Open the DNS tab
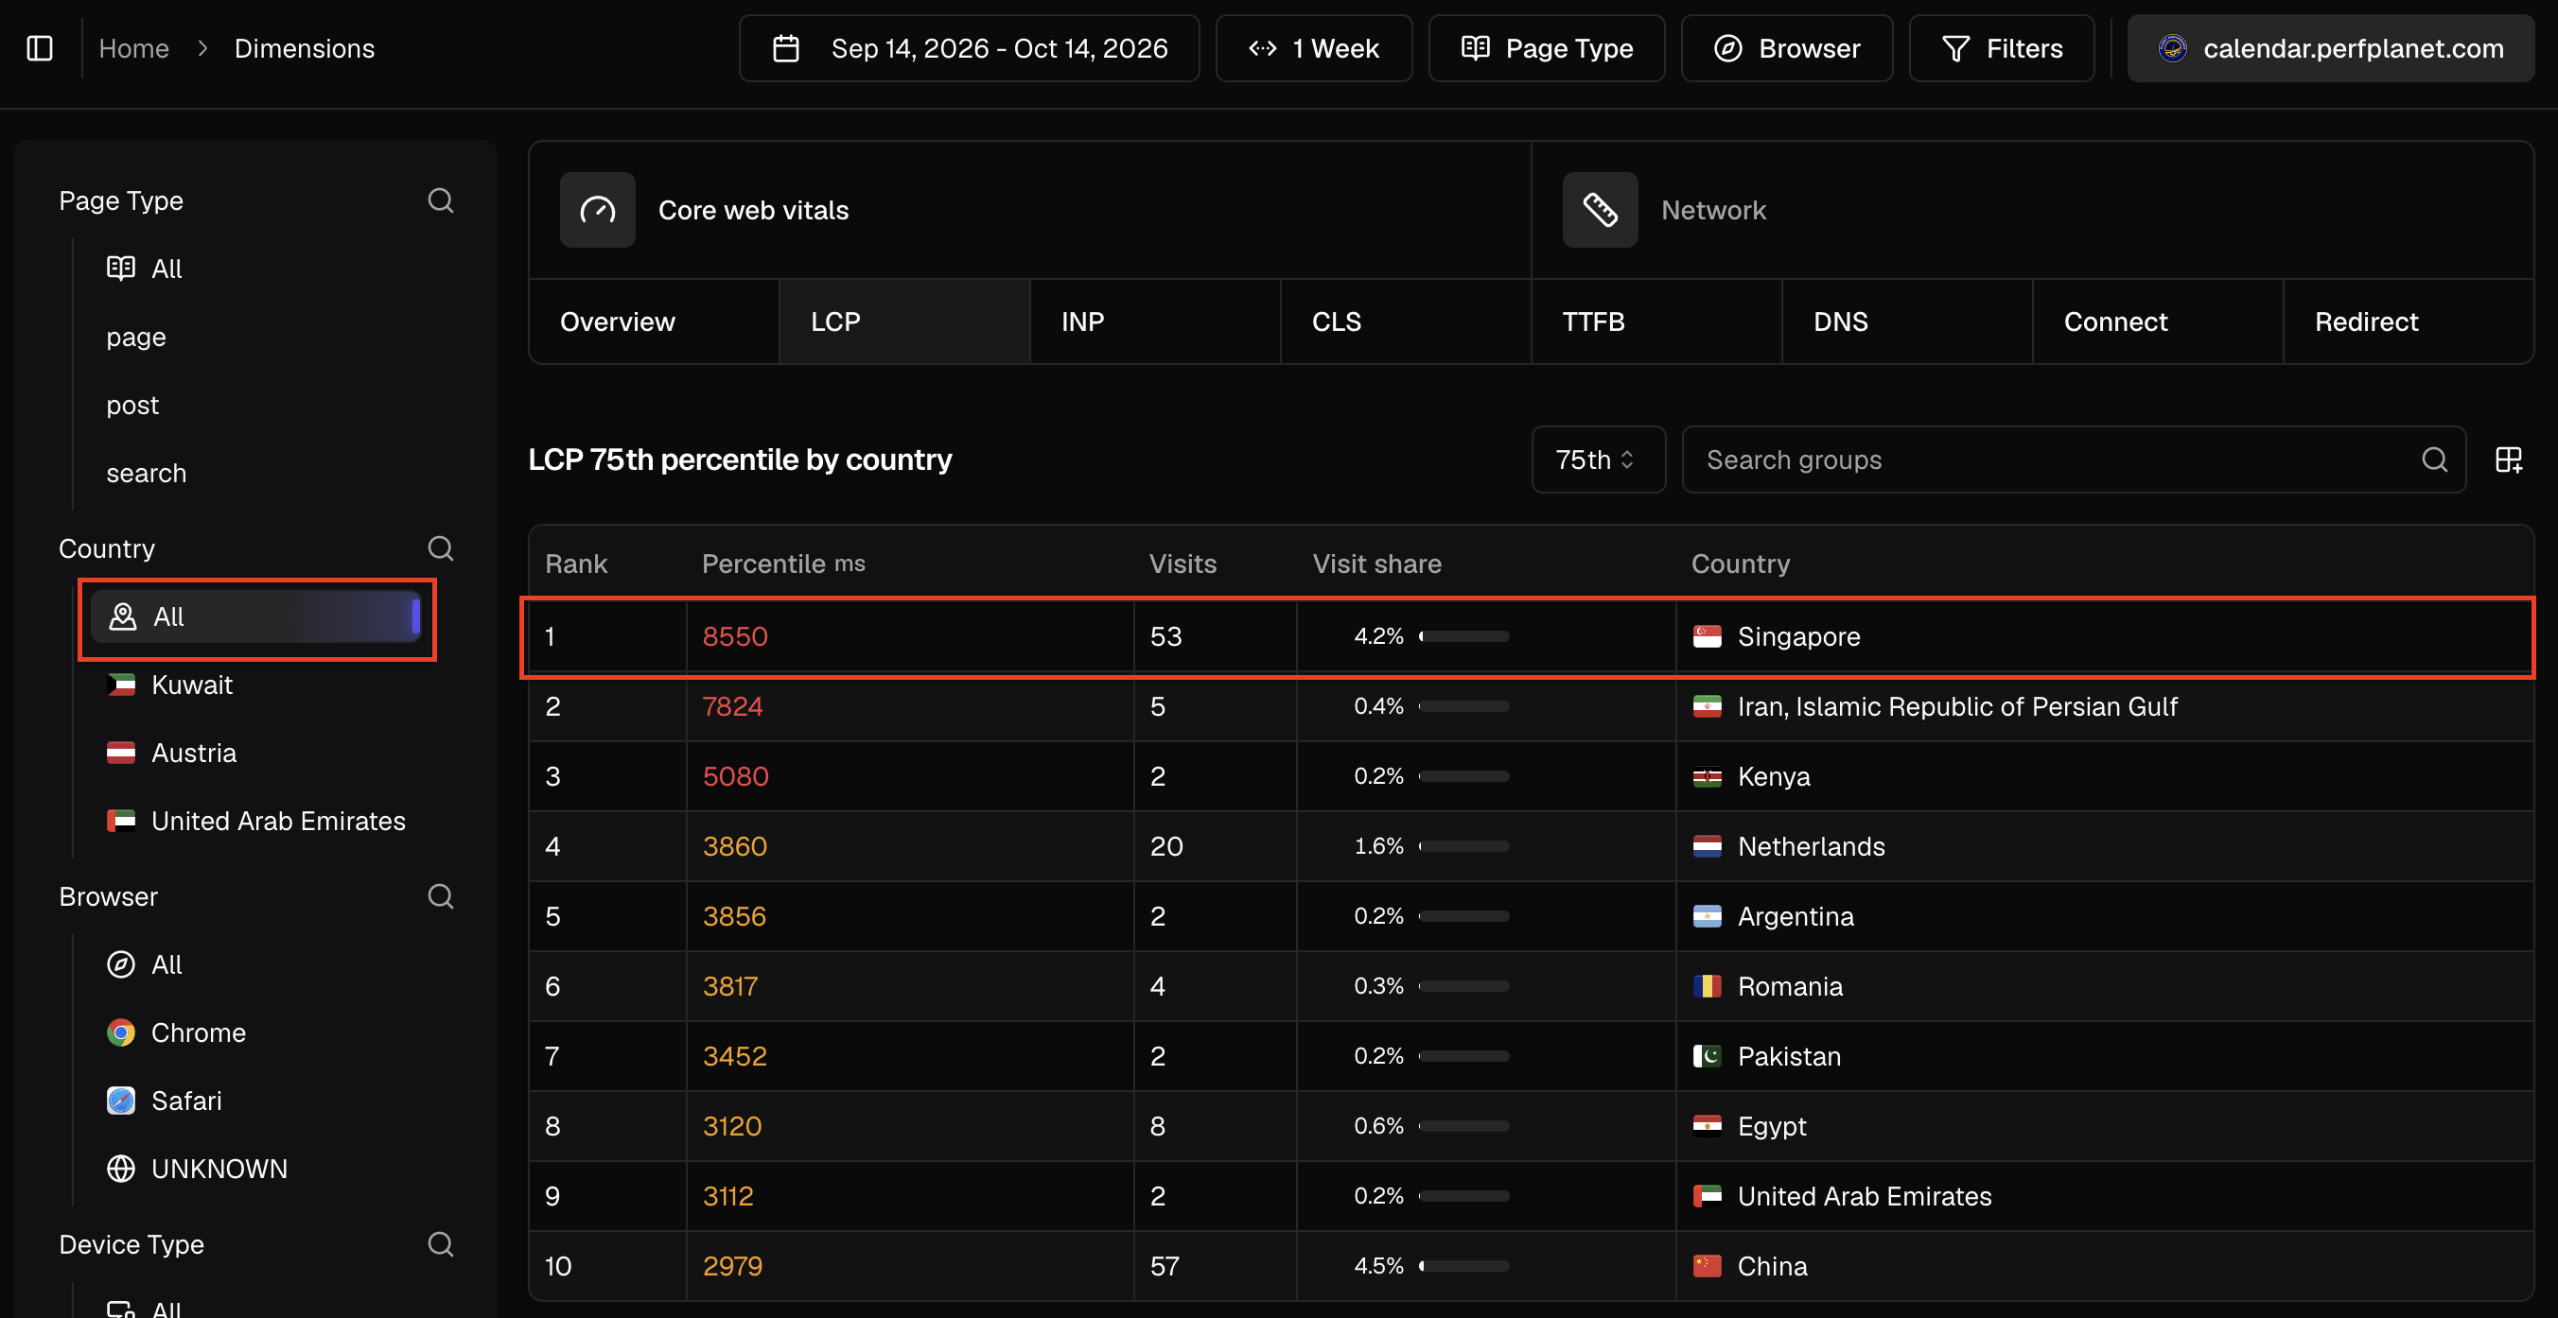Image resolution: width=2558 pixels, height=1318 pixels. point(1907,321)
